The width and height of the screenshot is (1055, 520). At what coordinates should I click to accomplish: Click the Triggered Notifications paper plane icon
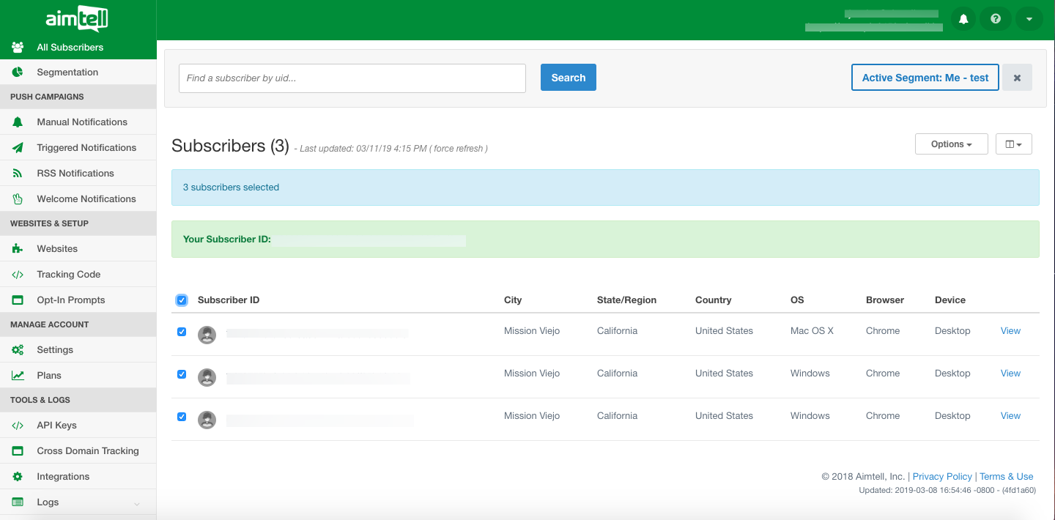tap(18, 147)
